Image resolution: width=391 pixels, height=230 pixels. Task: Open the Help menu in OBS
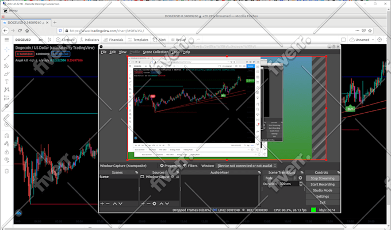tap(186, 52)
